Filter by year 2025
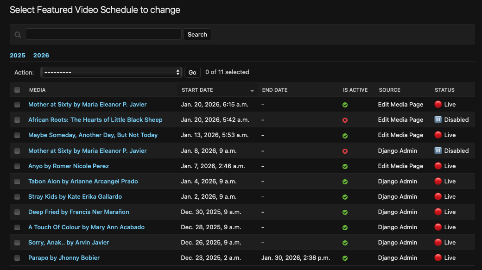The image size is (482, 270). point(18,55)
